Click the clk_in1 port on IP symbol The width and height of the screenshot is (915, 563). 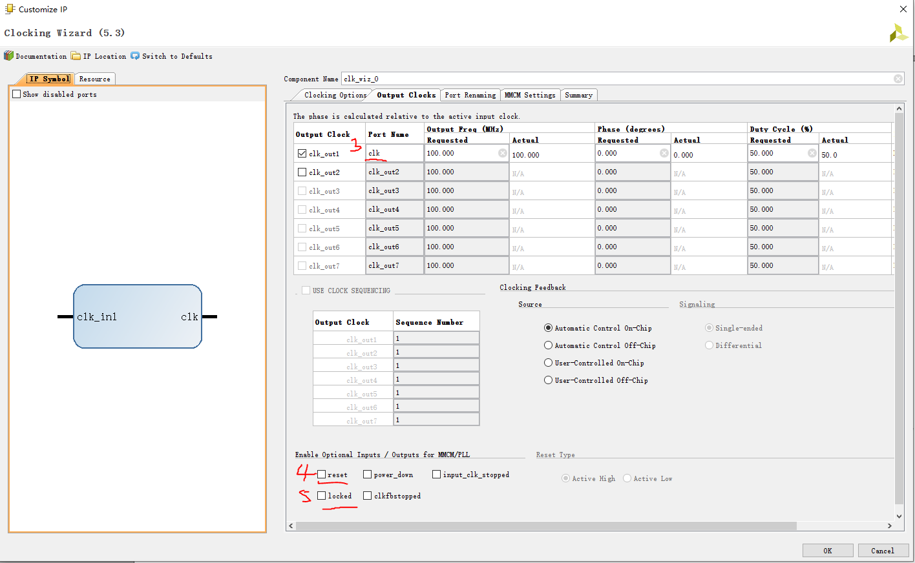[97, 316]
